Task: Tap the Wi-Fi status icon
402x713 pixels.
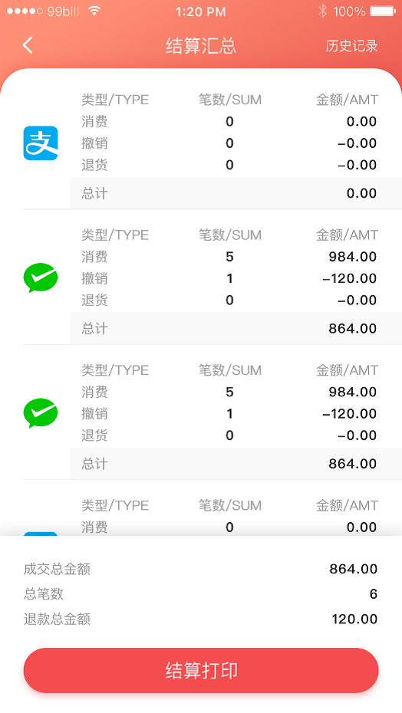Action: 94,11
